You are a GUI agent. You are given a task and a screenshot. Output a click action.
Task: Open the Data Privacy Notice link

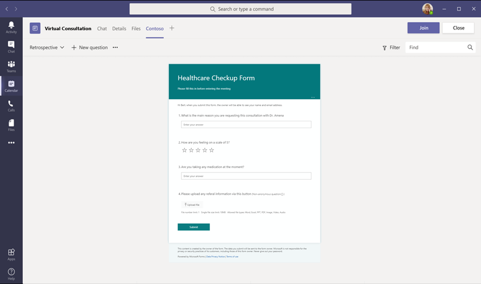(215, 257)
